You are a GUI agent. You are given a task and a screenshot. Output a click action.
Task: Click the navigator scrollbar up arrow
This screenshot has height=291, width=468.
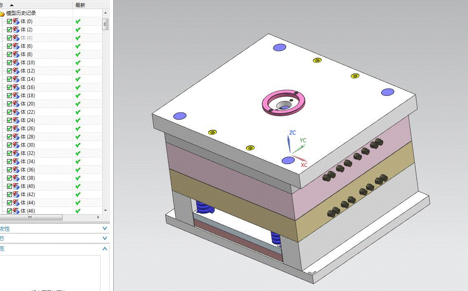105,13
